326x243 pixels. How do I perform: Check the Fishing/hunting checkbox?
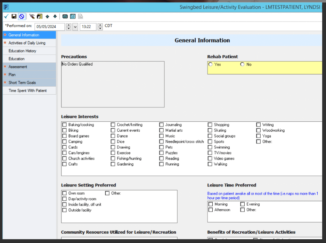coord(113,158)
